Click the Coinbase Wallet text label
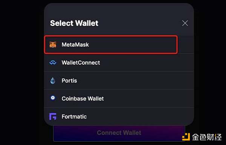Screen dimensions: 226x145 83,98
